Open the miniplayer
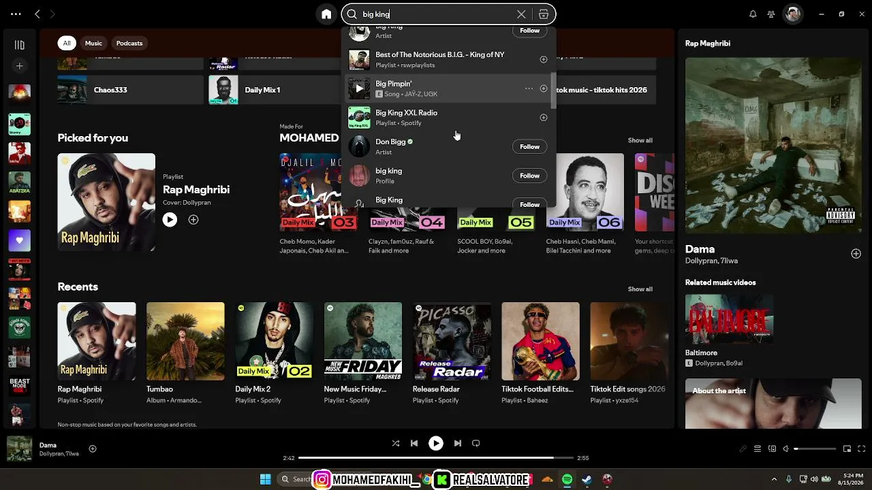The height and width of the screenshot is (490, 872). tap(847, 449)
